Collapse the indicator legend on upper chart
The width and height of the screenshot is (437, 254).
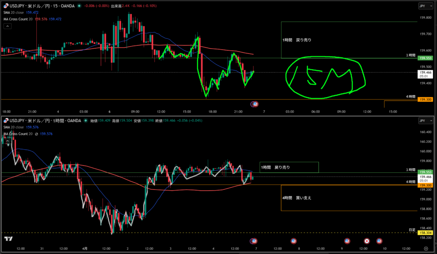point(7,26)
